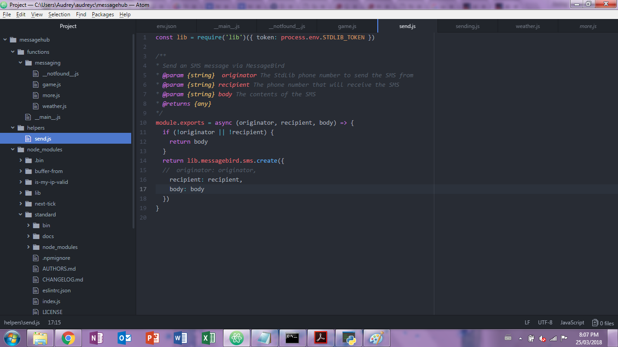Click the eslintrc.json file icon
618x347 pixels.
36,291
